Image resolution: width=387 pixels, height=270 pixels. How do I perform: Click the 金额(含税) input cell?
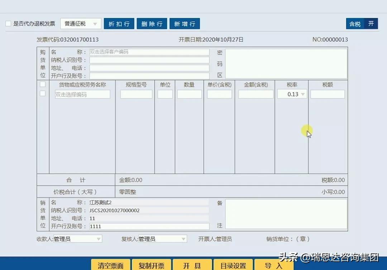256,94
